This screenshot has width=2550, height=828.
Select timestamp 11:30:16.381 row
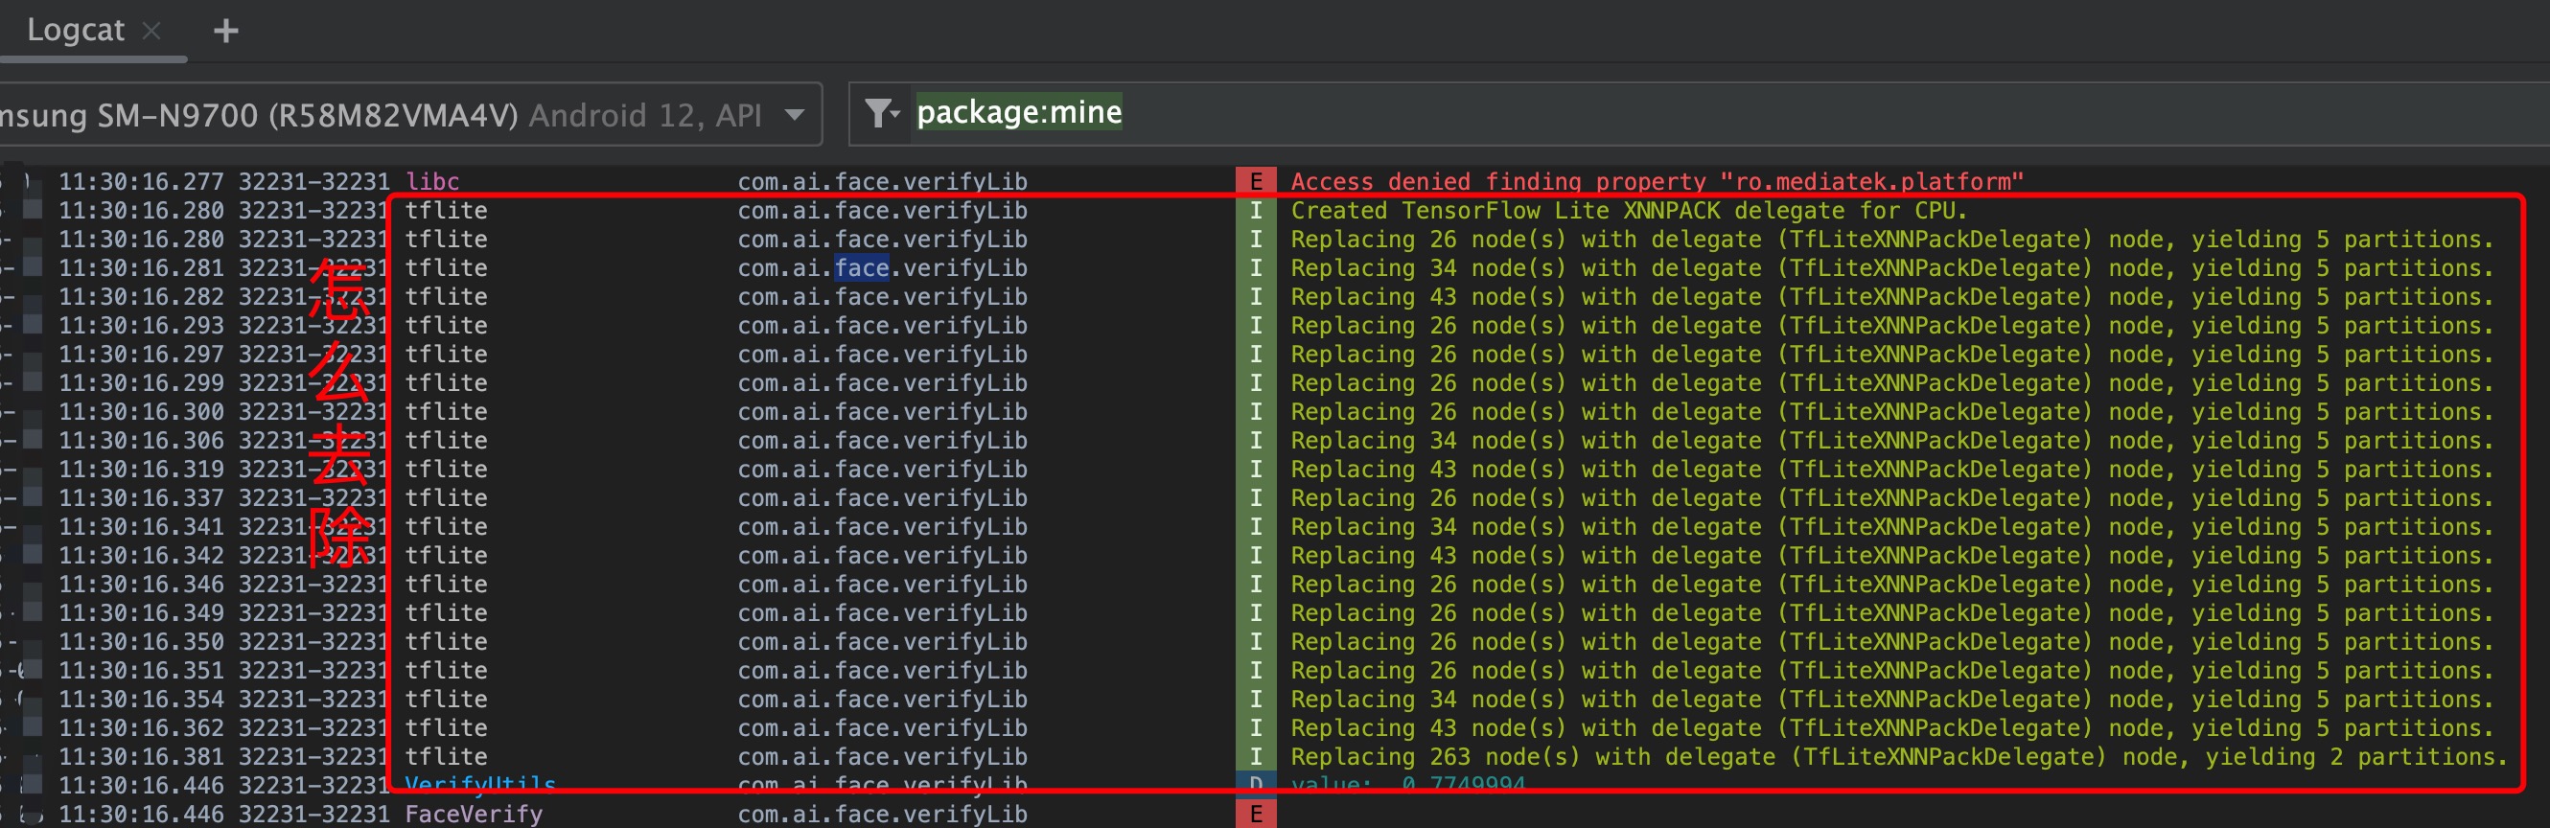[x=142, y=757]
